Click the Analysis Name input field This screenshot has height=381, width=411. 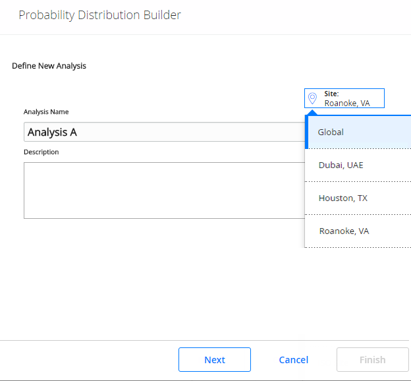pyautogui.click(x=165, y=132)
